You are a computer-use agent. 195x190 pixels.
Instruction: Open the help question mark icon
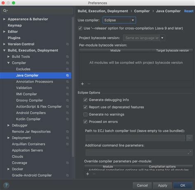6,185
